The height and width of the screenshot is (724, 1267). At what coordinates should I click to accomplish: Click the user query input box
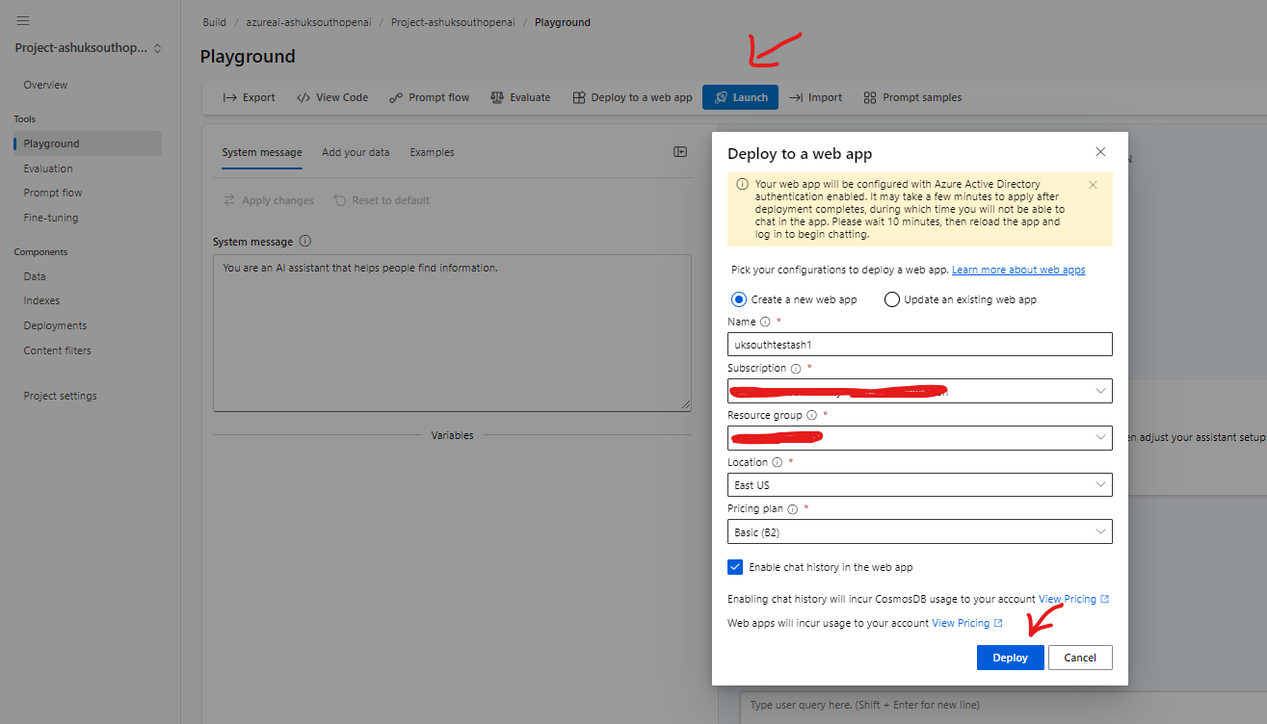pos(1002,706)
